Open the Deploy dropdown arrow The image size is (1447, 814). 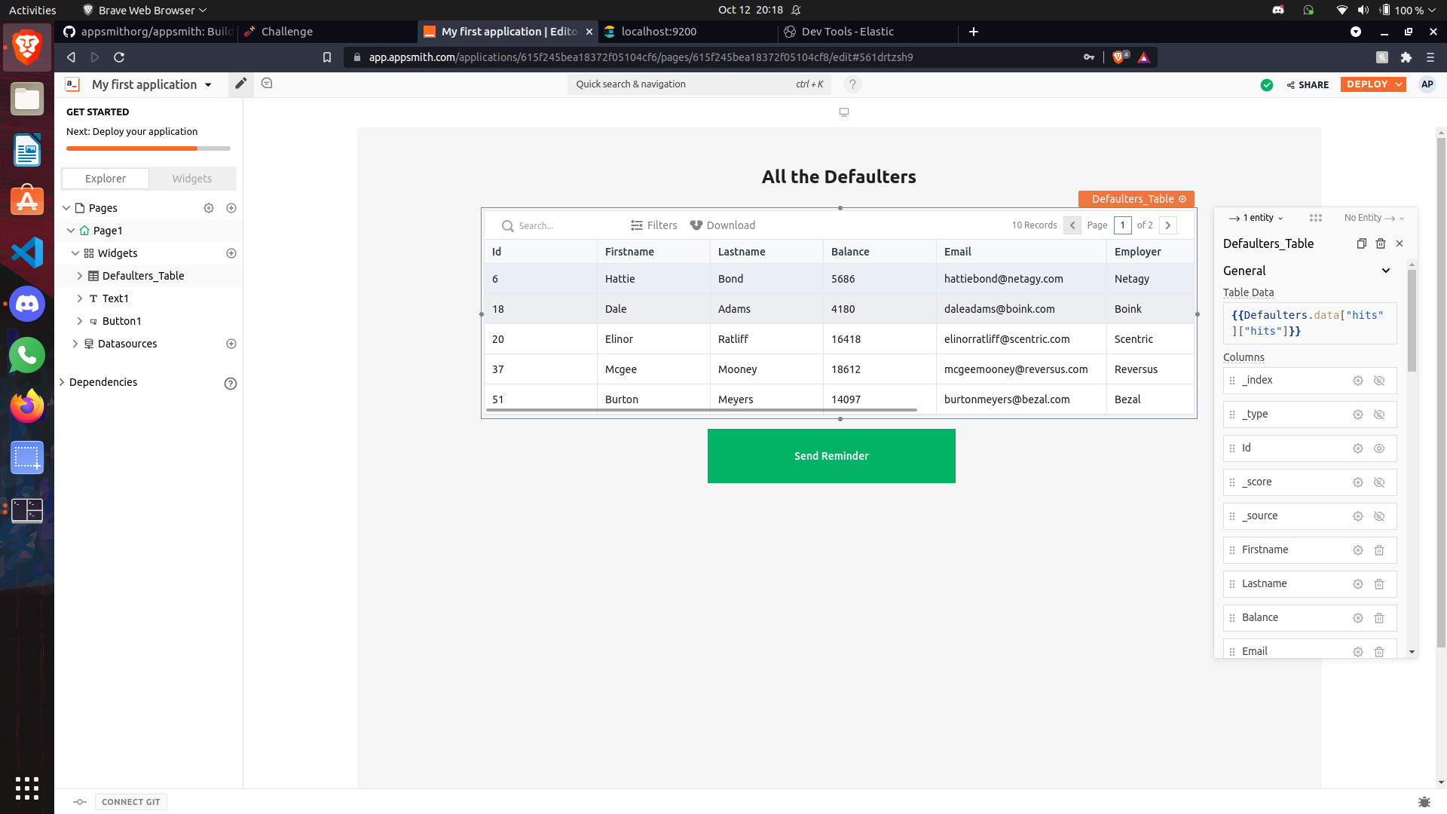click(x=1399, y=84)
